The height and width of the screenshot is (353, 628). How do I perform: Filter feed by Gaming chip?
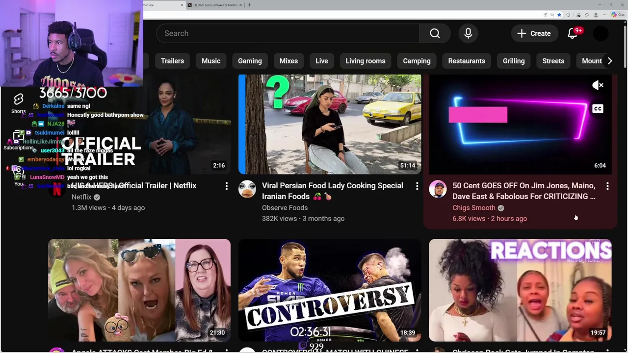(250, 61)
